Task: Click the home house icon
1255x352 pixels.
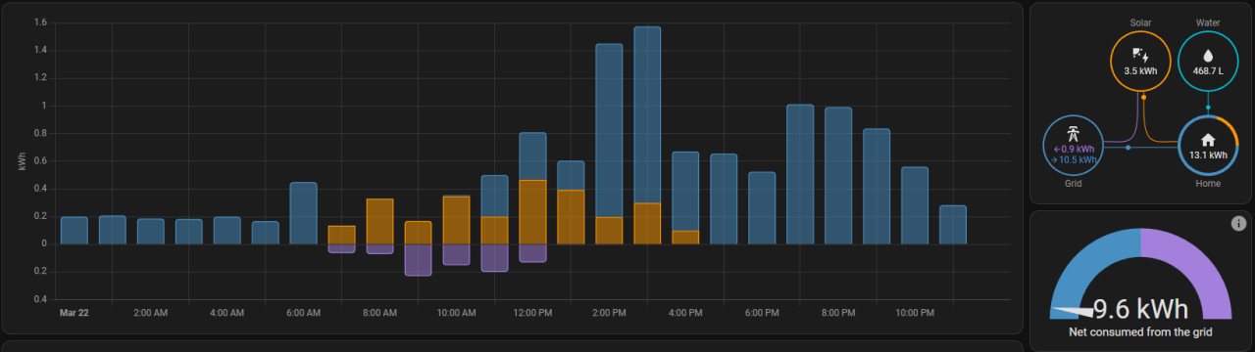Action: click(1208, 140)
